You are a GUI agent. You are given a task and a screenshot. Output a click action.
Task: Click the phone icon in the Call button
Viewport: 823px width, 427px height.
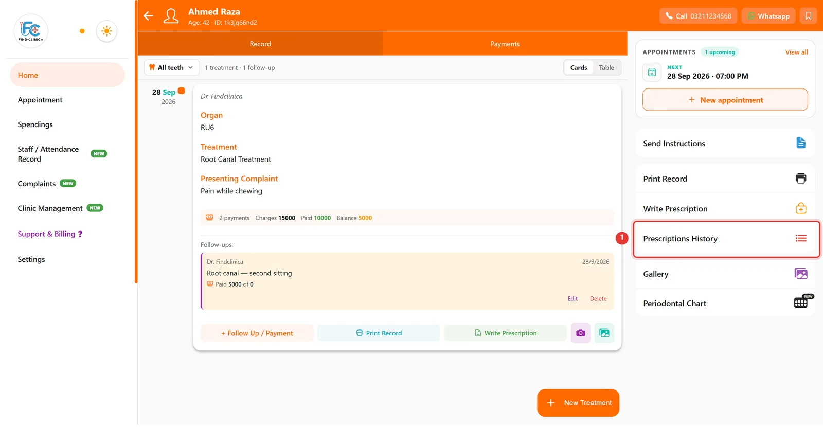click(x=669, y=16)
